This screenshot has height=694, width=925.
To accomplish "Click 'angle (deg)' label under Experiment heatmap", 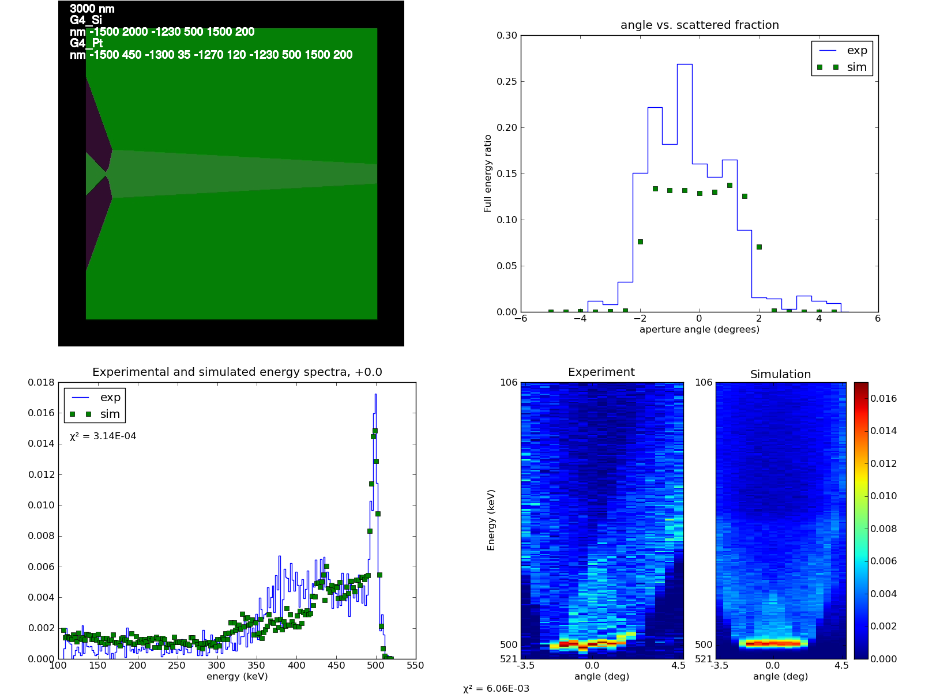I will (601, 677).
